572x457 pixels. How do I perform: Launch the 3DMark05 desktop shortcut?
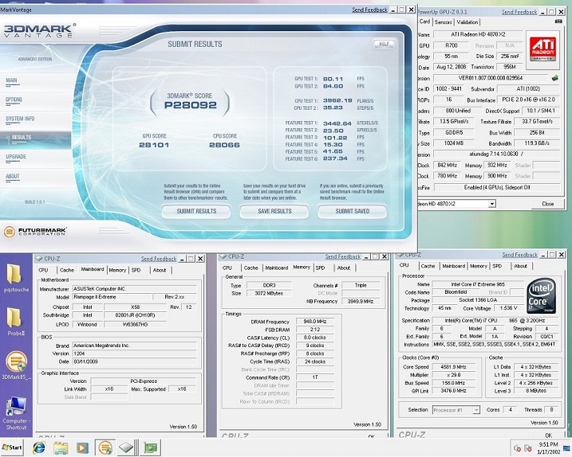pos(16,365)
